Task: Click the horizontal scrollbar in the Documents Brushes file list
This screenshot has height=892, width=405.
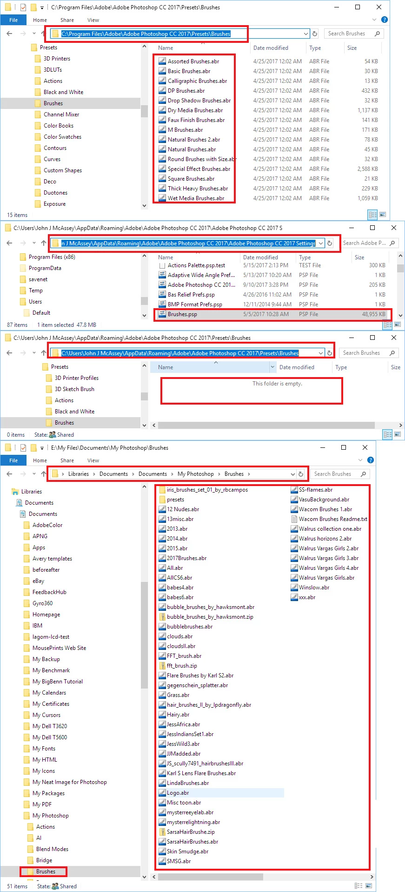Action: [x=211, y=877]
